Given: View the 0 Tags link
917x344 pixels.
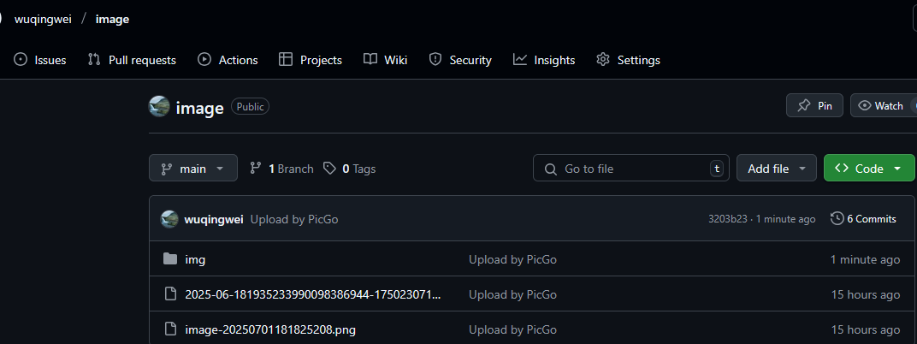Looking at the screenshot, I should (350, 169).
